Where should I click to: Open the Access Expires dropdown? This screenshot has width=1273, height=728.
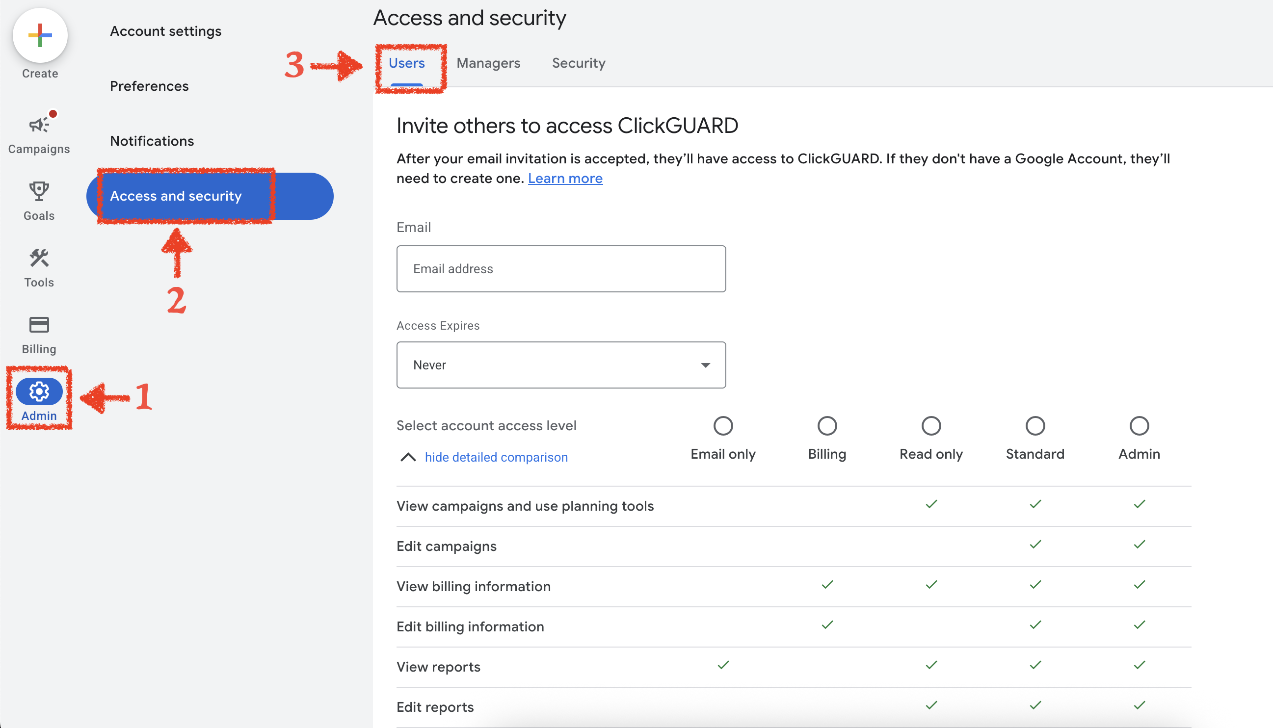click(561, 365)
